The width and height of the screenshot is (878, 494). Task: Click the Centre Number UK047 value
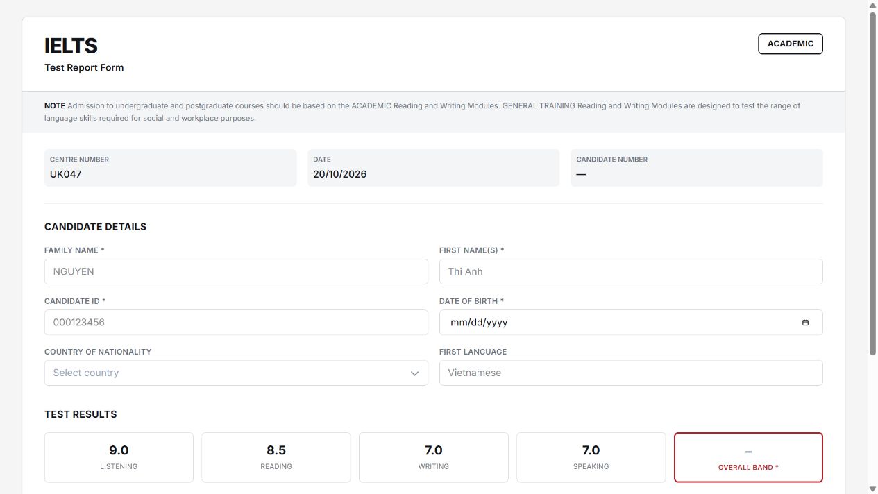[x=66, y=174]
